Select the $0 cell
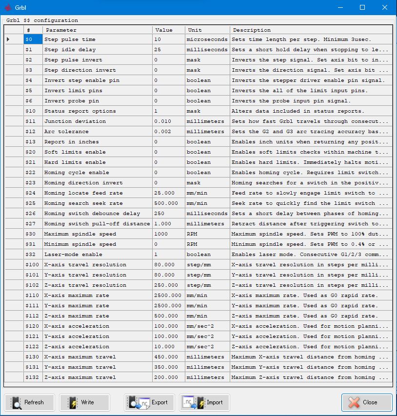The width and height of the screenshot is (397, 416). pyautogui.click(x=33, y=40)
